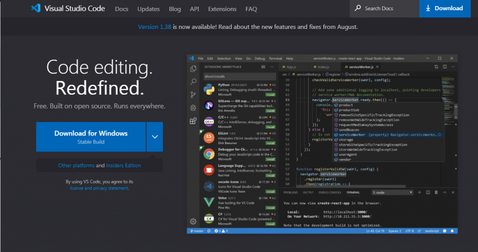Open the Search icon in the activity bar
The image size is (478, 252).
pos(193,82)
